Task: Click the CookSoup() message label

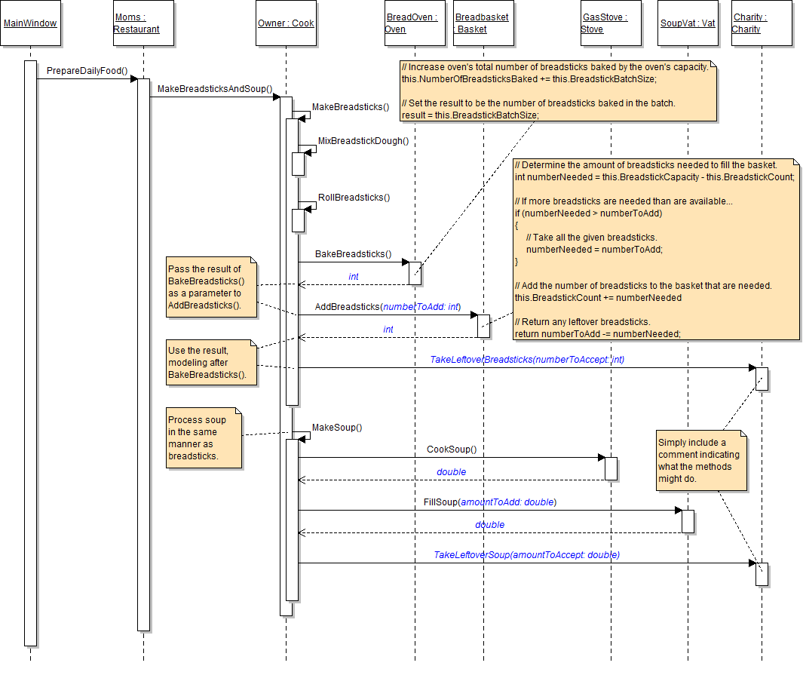Action: 452,449
